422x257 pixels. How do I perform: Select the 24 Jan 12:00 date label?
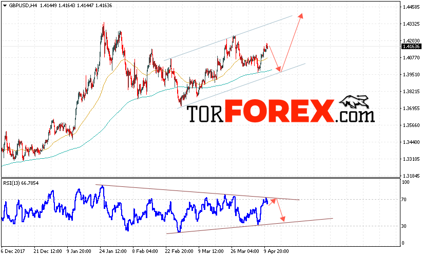click(x=113, y=251)
